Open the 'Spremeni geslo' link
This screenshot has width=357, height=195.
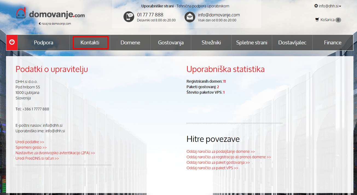click(31, 147)
